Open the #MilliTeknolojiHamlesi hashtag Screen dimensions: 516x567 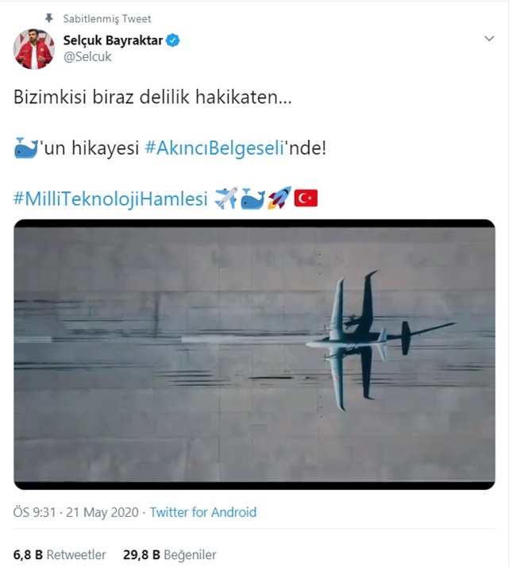point(110,199)
